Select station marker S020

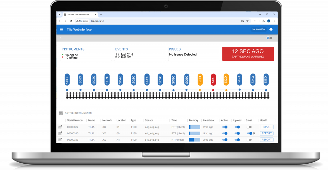pyautogui.click(x=94, y=80)
